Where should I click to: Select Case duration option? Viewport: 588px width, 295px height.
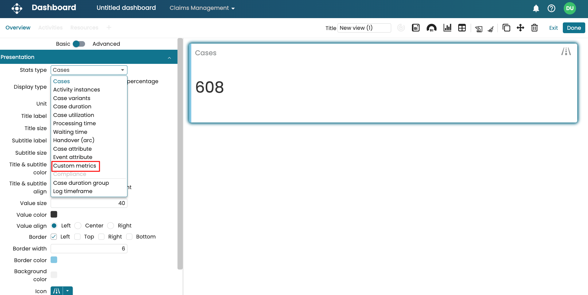(x=72, y=107)
